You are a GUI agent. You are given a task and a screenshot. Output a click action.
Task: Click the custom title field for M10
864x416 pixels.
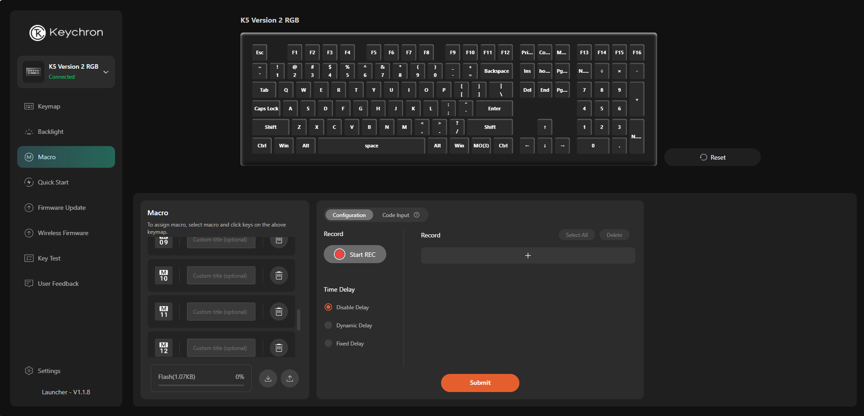point(221,275)
